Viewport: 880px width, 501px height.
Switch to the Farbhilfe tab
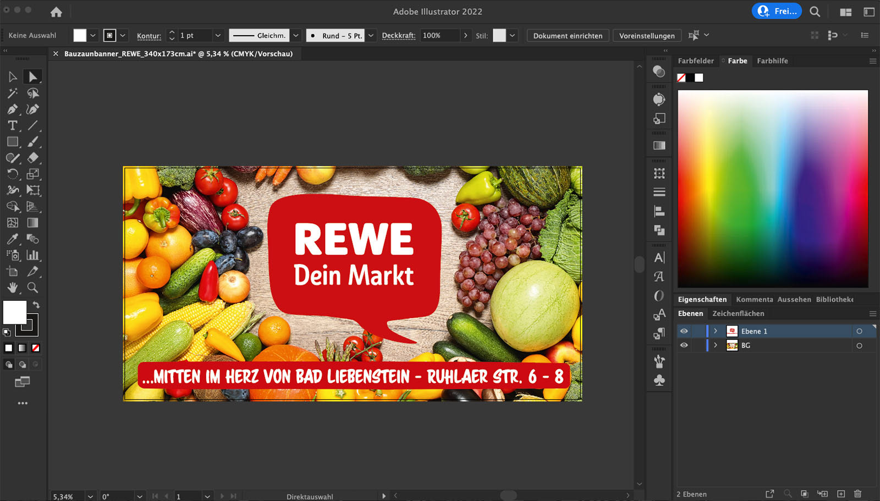point(772,61)
